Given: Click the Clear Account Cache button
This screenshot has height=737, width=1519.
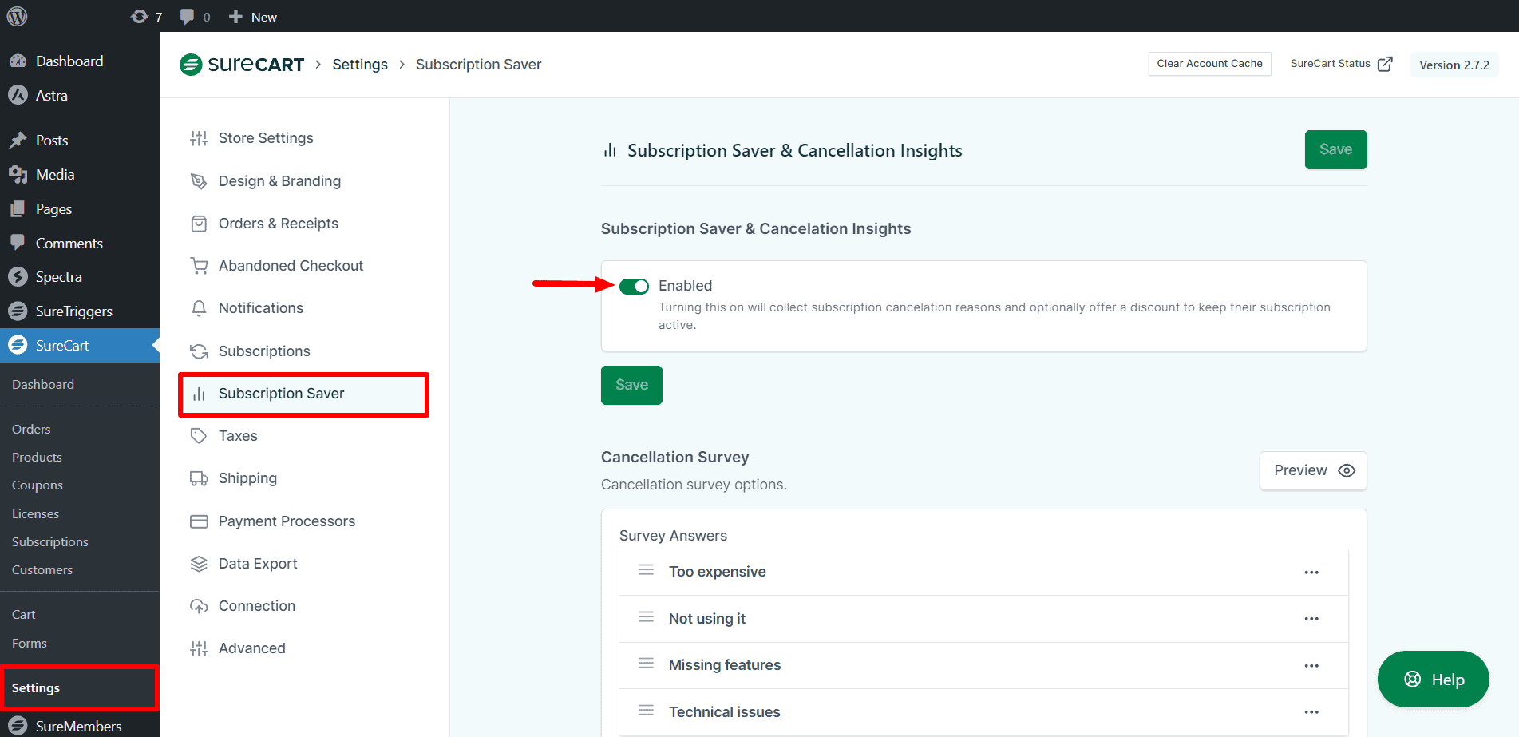Looking at the screenshot, I should click(x=1209, y=63).
